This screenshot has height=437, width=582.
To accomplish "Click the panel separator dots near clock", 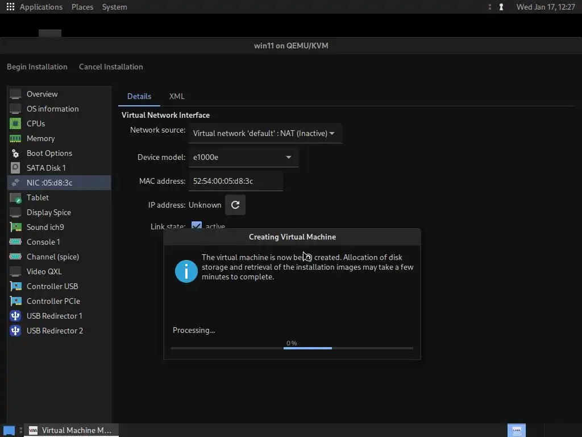I will [x=490, y=7].
